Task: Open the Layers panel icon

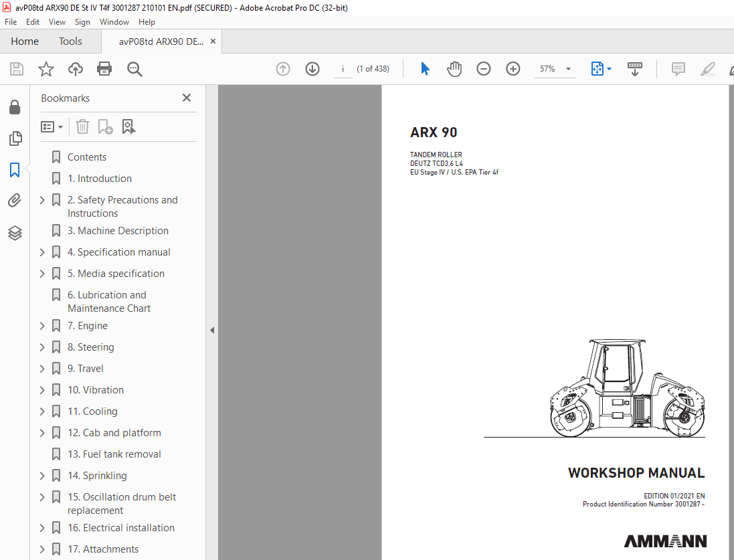Action: coord(15,233)
